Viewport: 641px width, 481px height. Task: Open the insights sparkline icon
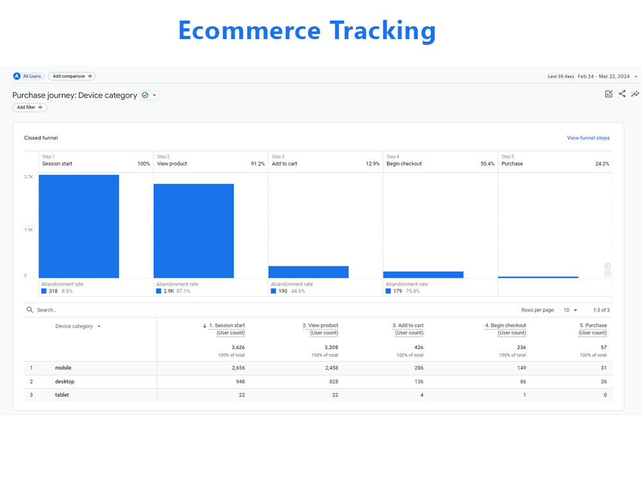coord(635,94)
